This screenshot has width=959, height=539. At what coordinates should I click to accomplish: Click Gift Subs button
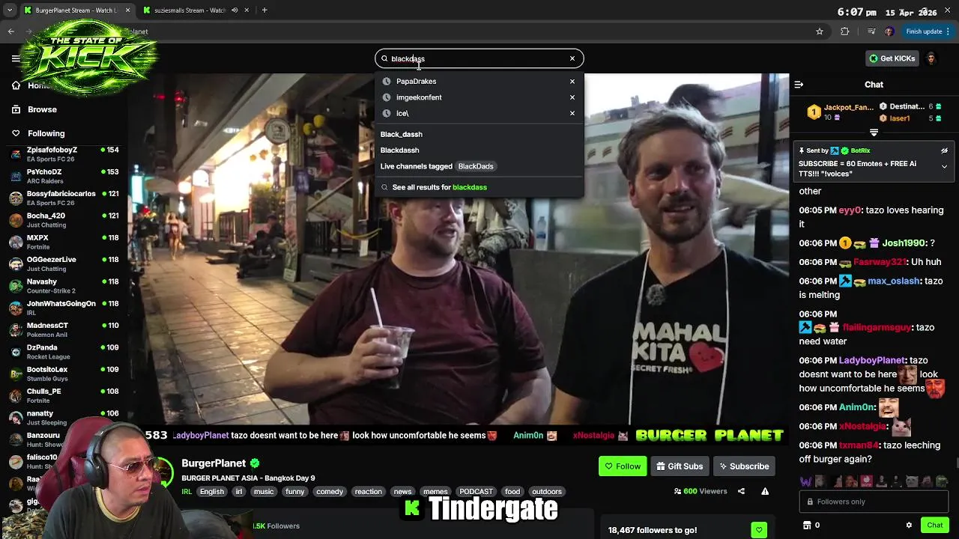tap(680, 466)
